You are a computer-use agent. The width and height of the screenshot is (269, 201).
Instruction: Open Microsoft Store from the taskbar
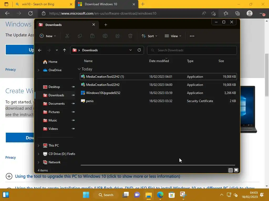(172, 195)
